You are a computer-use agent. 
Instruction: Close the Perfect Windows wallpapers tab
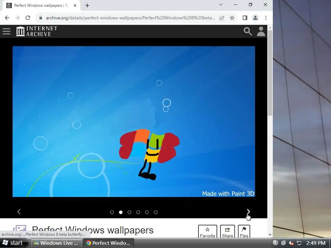pos(75,5)
